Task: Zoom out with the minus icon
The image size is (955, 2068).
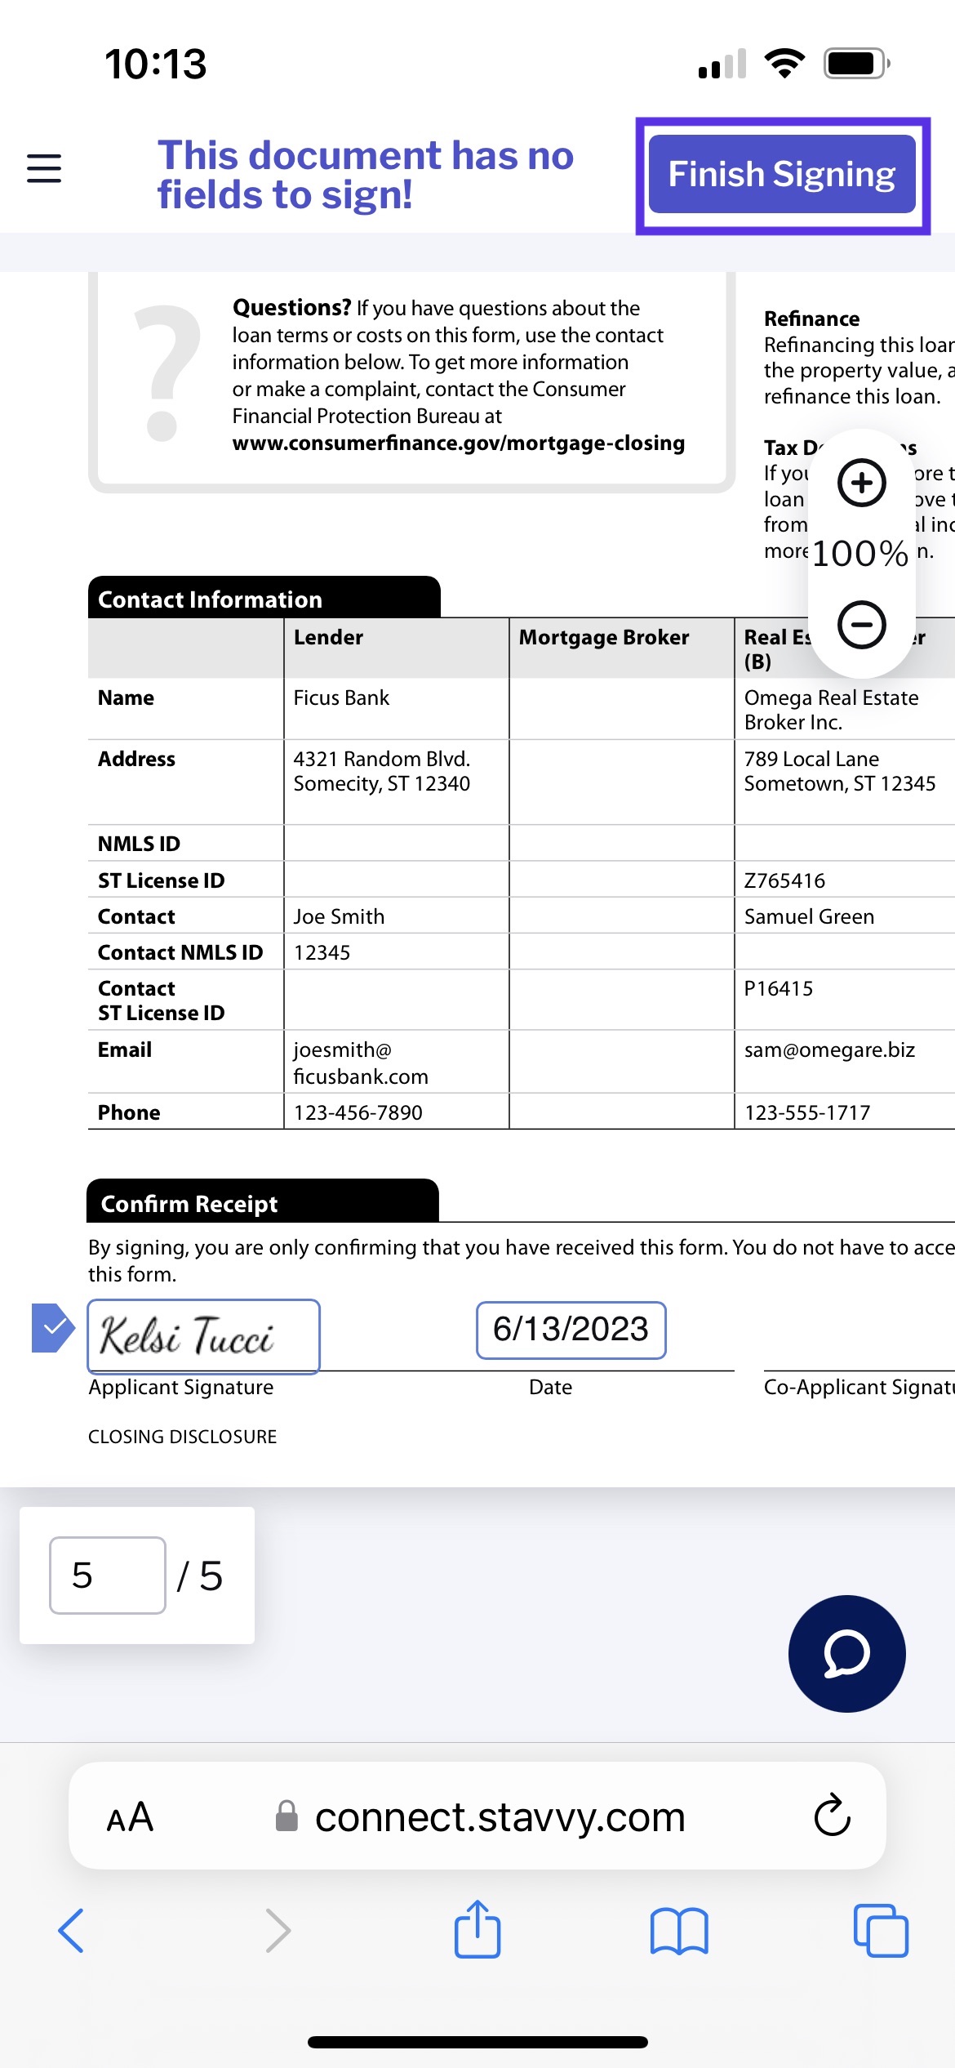Action: 862,625
